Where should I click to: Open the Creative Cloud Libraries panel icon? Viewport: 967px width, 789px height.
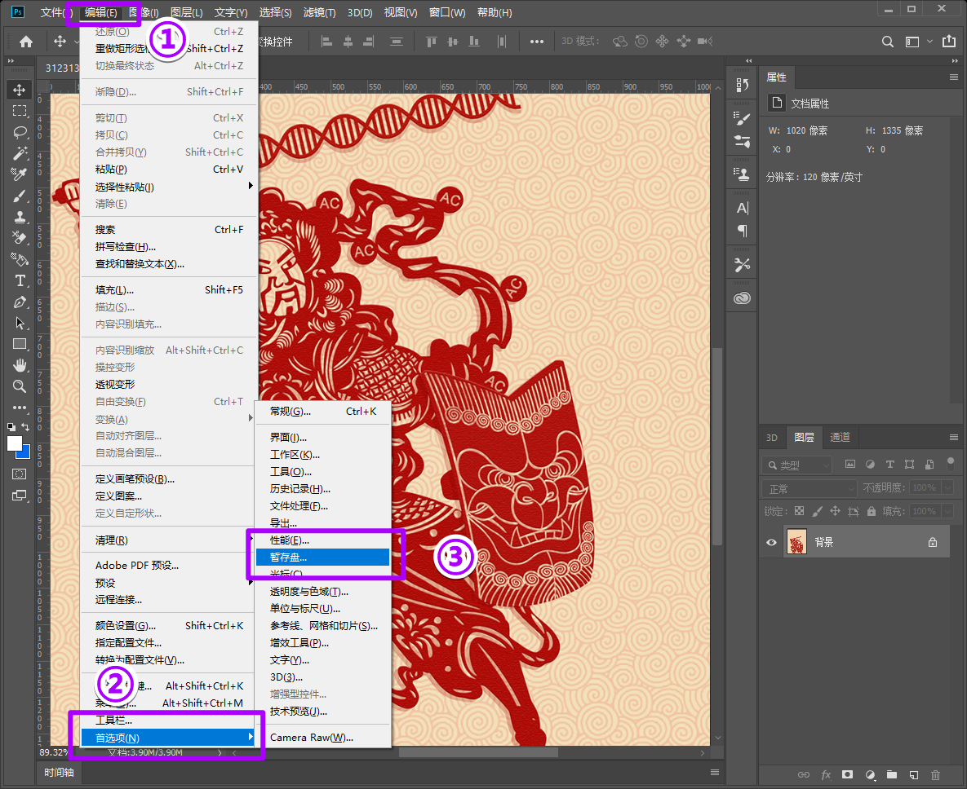click(x=742, y=298)
